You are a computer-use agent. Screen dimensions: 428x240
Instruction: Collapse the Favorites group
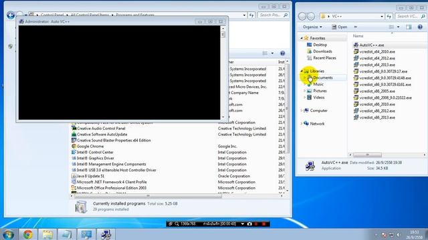(302, 38)
